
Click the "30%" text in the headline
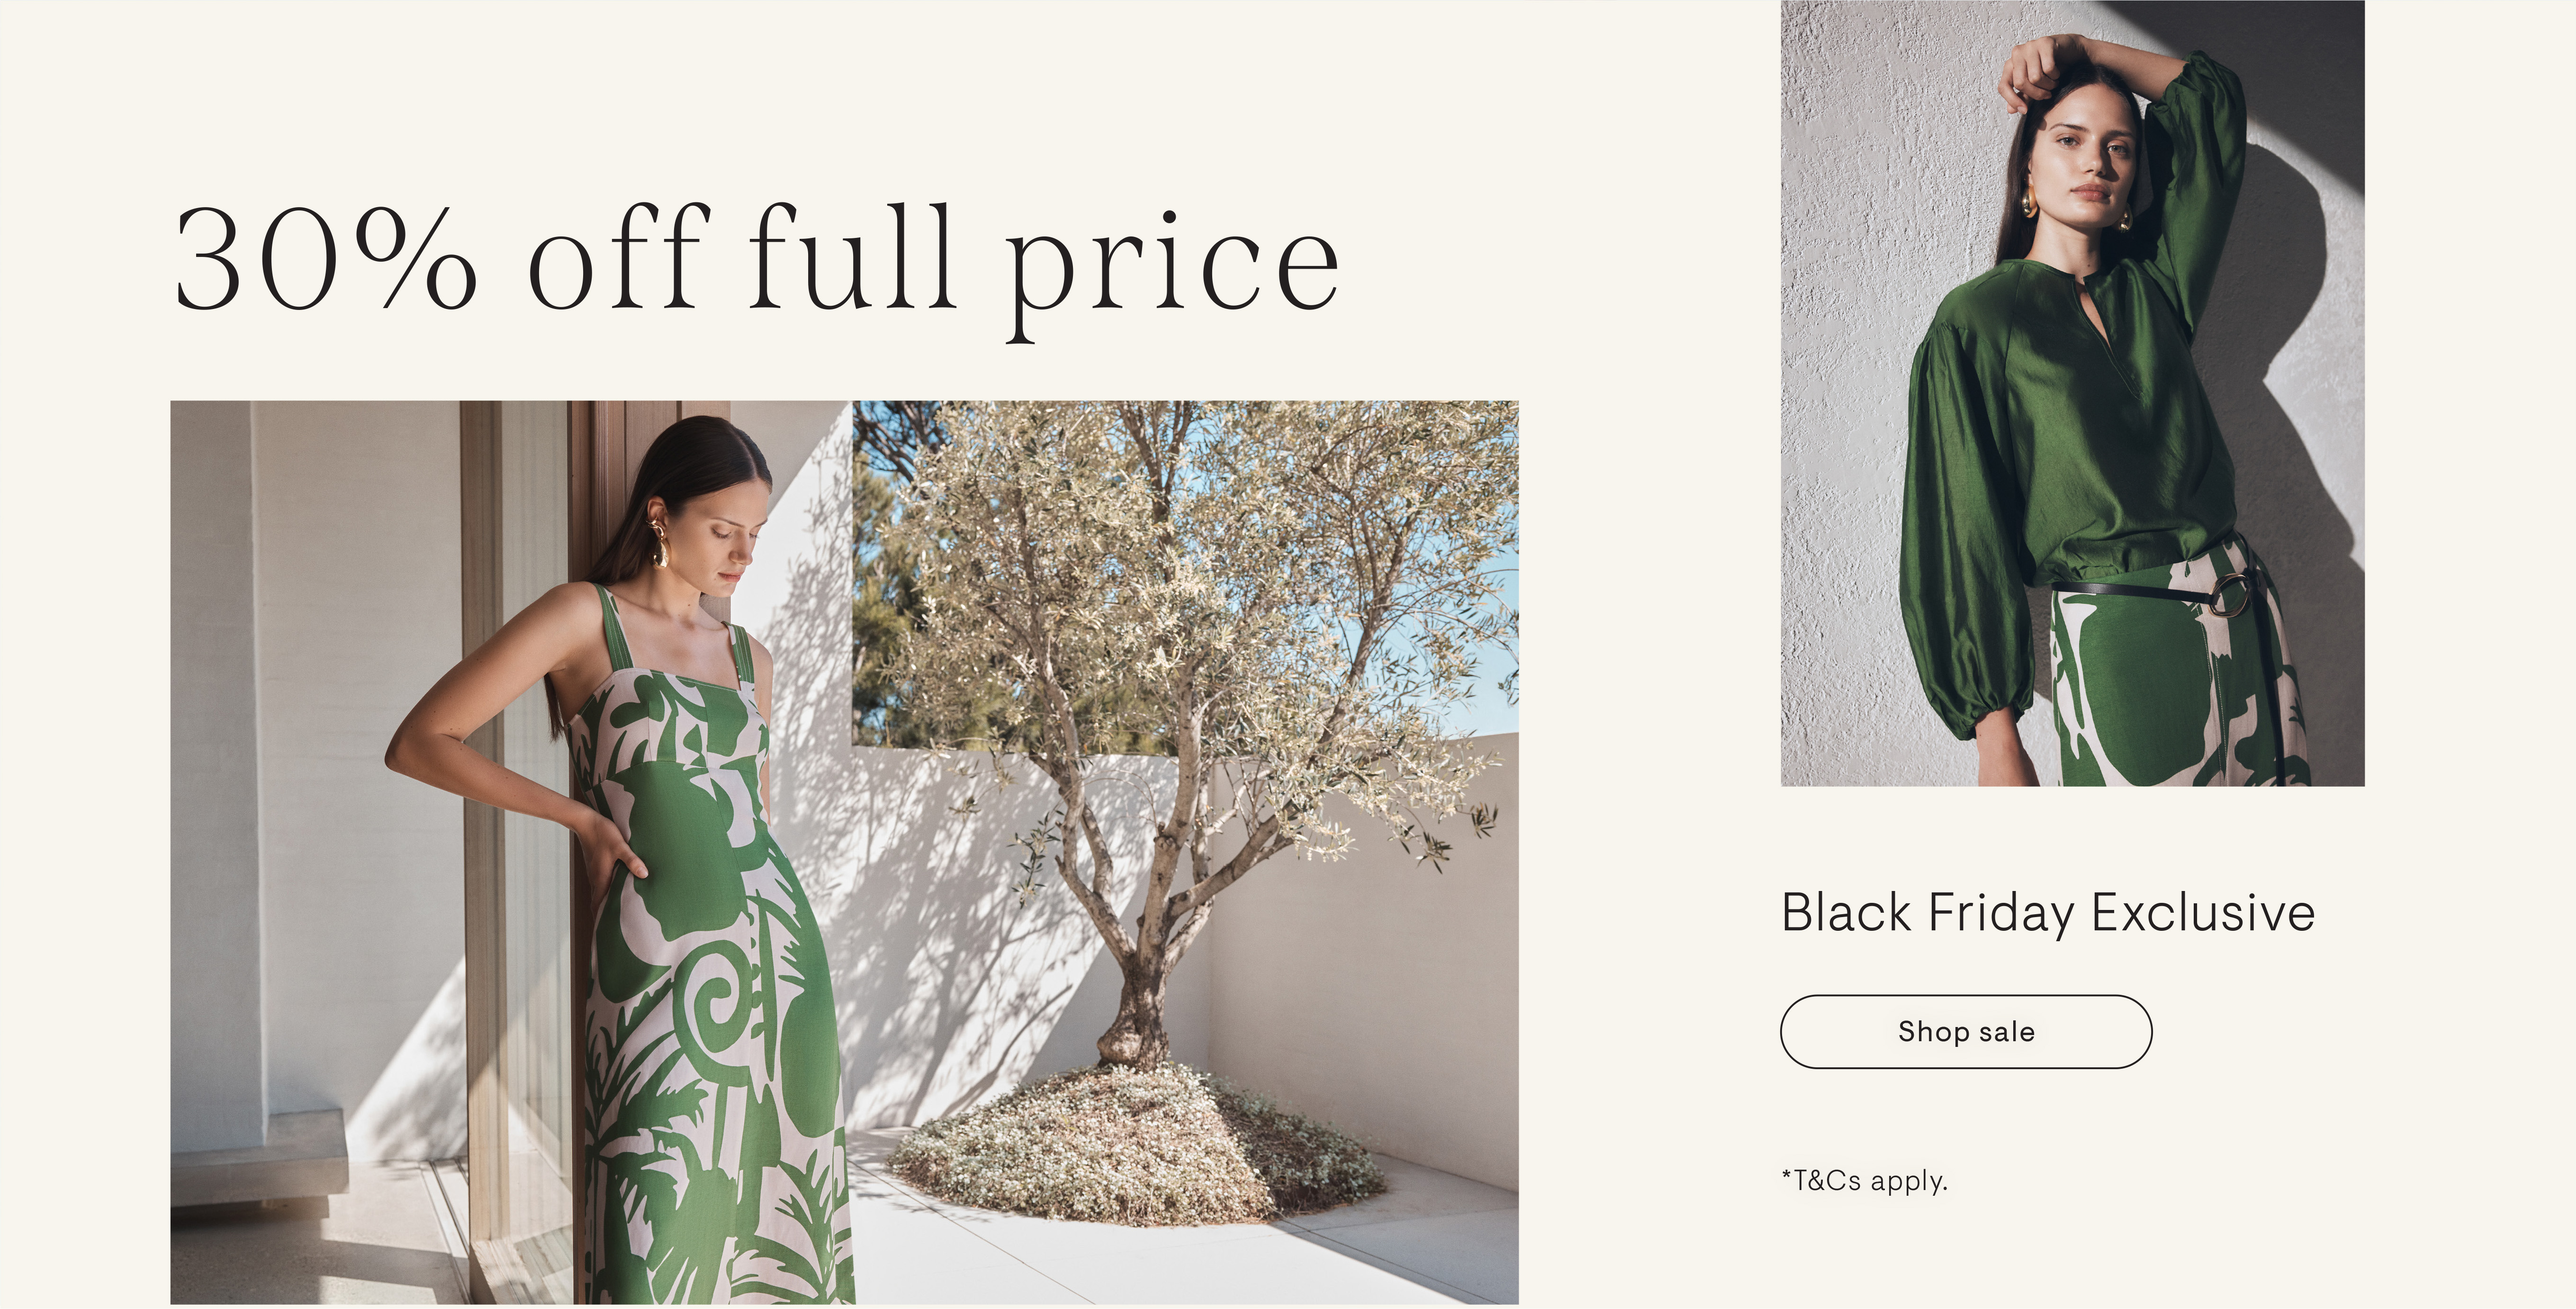[326, 258]
